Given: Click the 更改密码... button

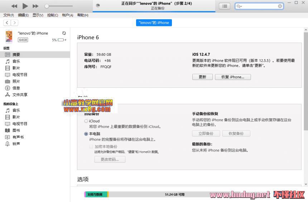Looking at the screenshot, I should click(110, 159).
